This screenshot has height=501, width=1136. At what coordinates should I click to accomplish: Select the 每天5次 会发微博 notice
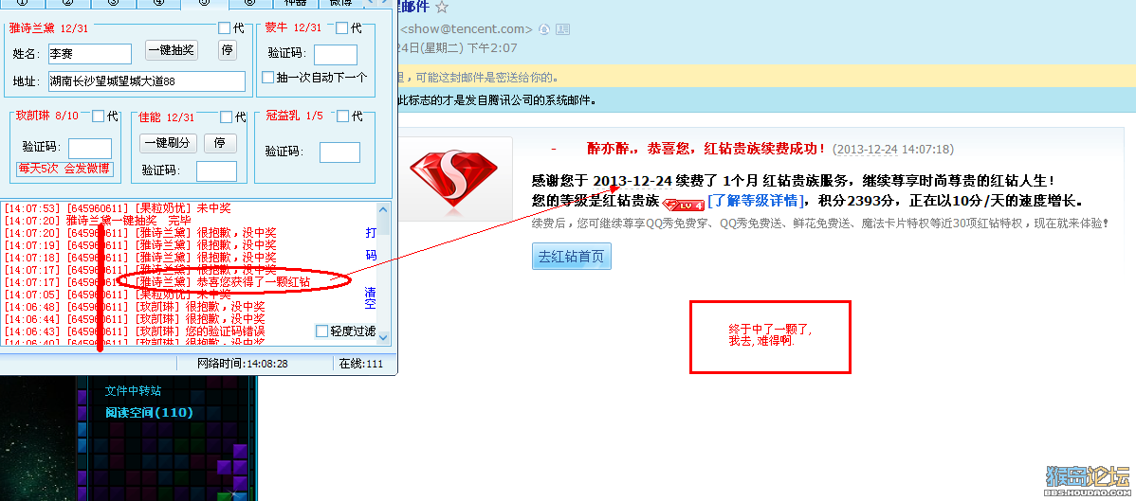64,169
